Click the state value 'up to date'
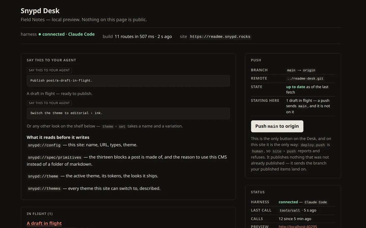 [x=296, y=87]
